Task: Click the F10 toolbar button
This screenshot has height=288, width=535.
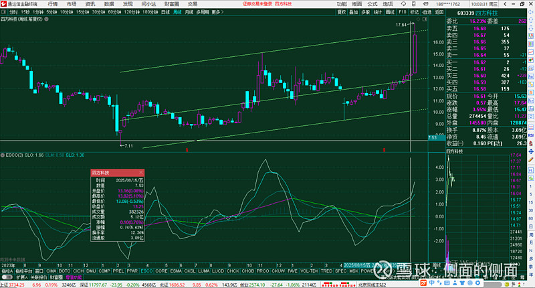Action: [x=403, y=12]
